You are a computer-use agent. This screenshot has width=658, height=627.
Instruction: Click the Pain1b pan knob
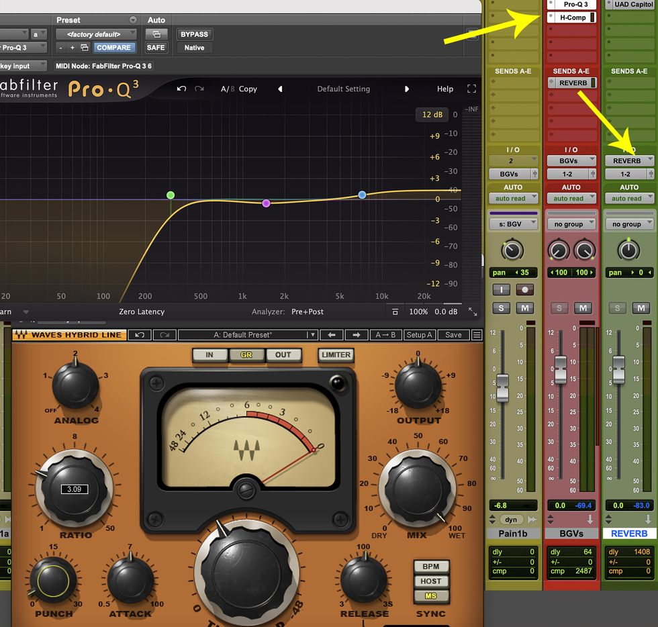(x=512, y=250)
